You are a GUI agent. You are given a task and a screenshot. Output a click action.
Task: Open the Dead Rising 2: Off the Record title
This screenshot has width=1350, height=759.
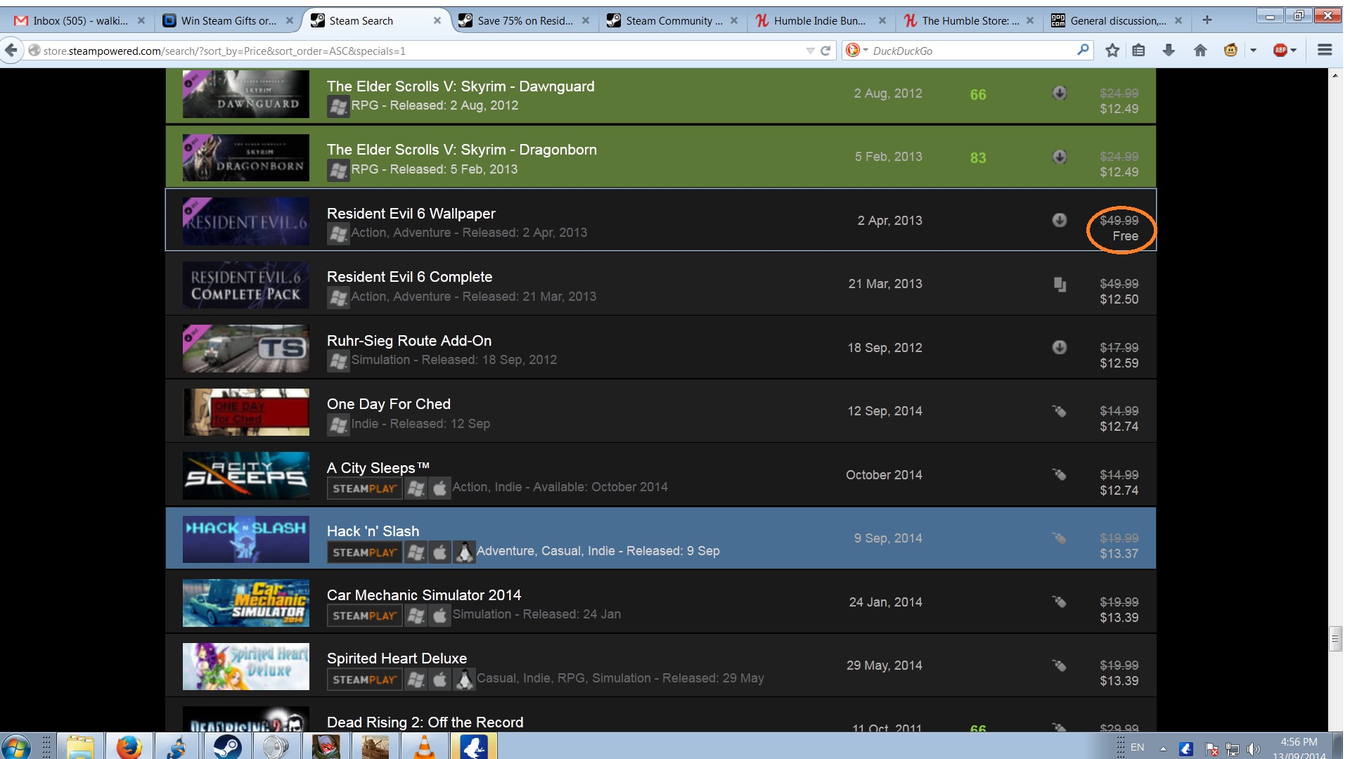pos(425,722)
